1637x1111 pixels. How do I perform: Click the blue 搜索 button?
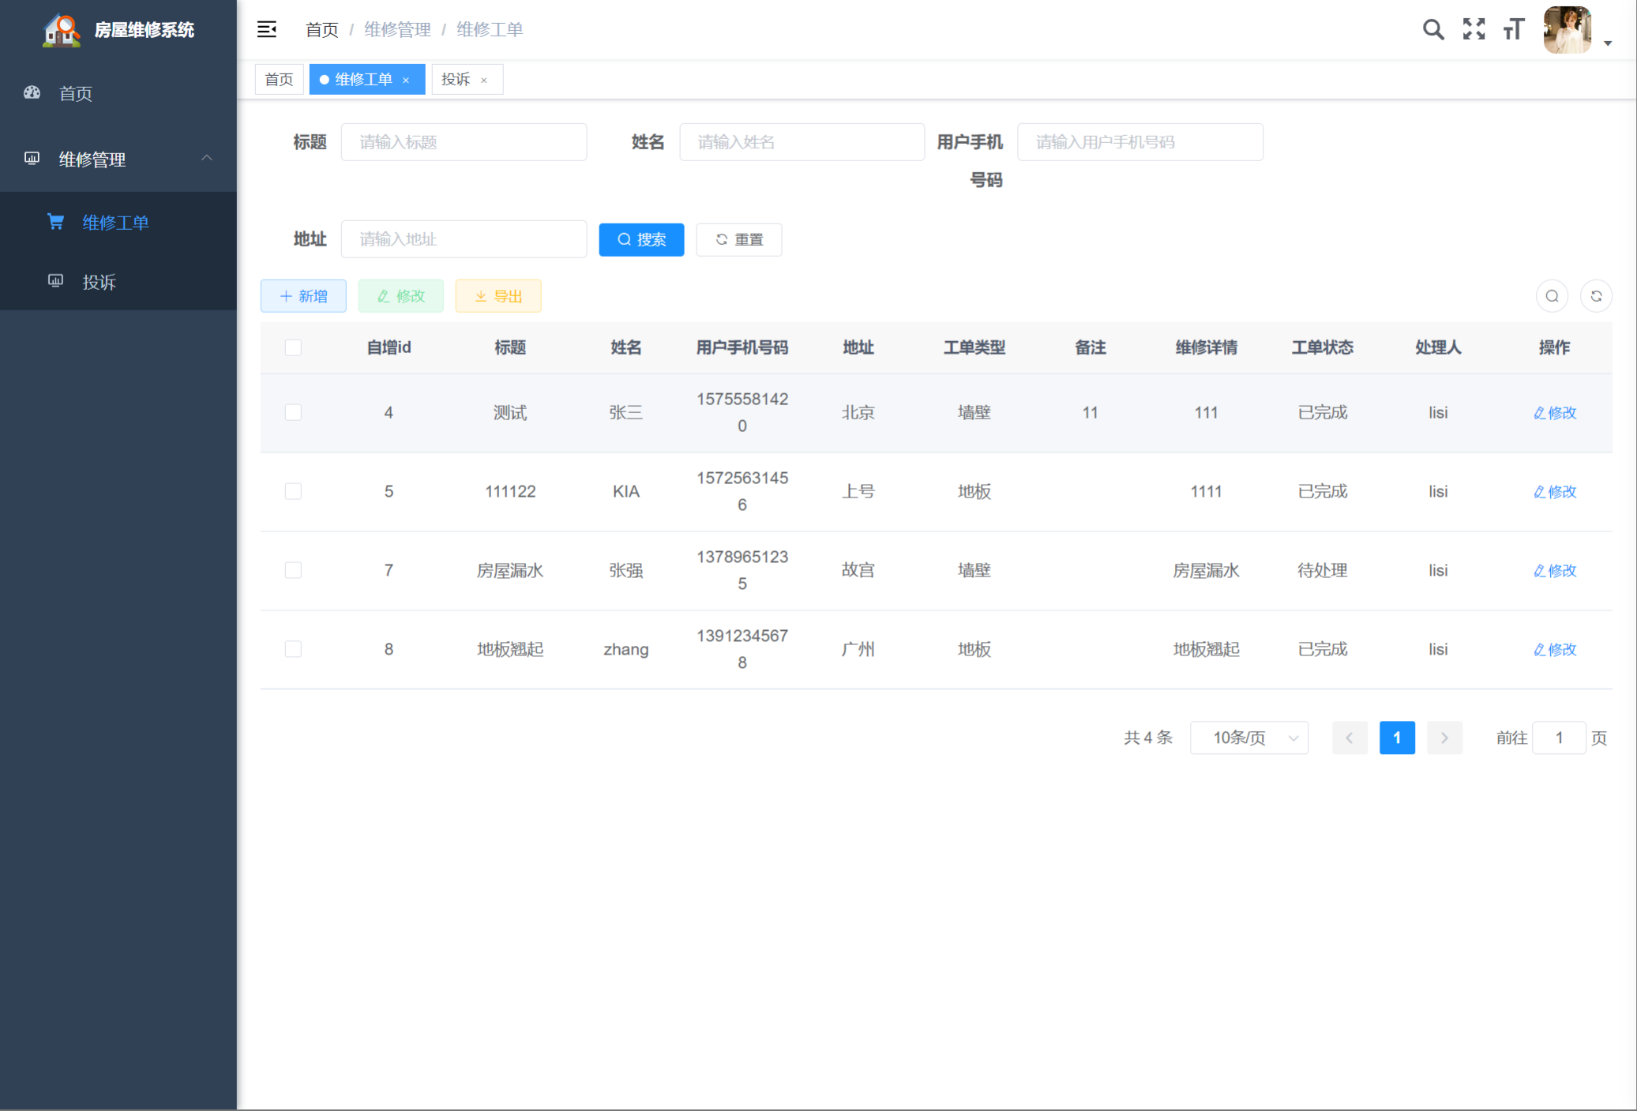(641, 239)
